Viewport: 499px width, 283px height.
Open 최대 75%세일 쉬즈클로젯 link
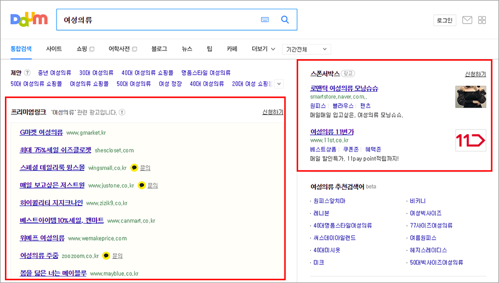pos(55,150)
